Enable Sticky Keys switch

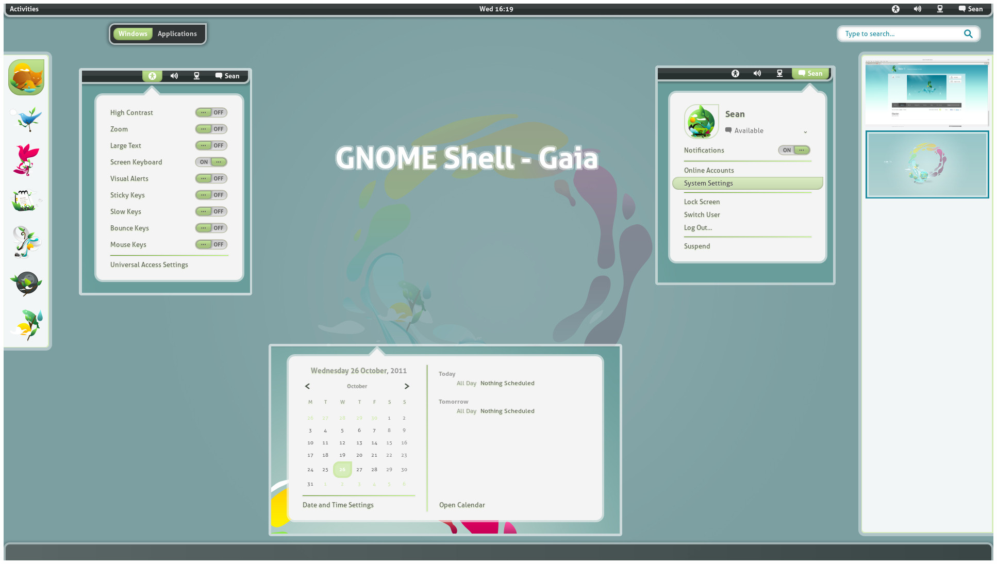point(211,195)
